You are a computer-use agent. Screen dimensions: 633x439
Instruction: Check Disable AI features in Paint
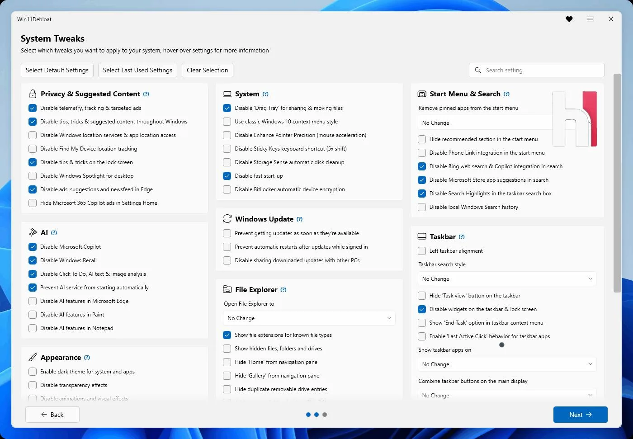33,315
